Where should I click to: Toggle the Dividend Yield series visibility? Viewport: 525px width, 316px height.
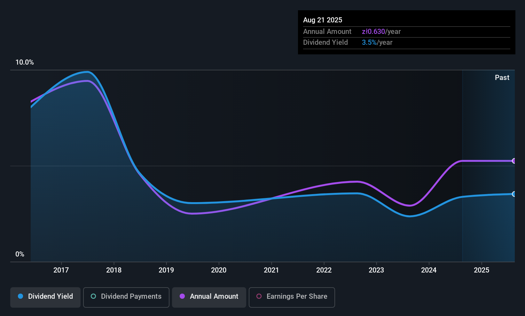[x=45, y=297]
